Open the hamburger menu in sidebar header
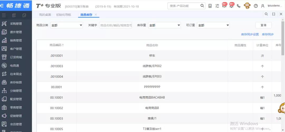Viewport: 285px width, 132px height. [4, 16]
